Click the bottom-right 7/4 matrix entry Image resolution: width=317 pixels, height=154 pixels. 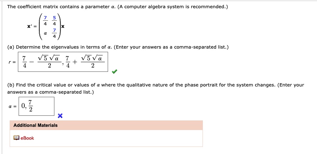54,34
